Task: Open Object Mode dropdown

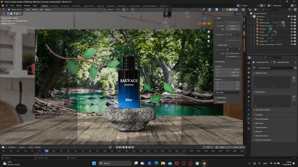Action: 16,9
